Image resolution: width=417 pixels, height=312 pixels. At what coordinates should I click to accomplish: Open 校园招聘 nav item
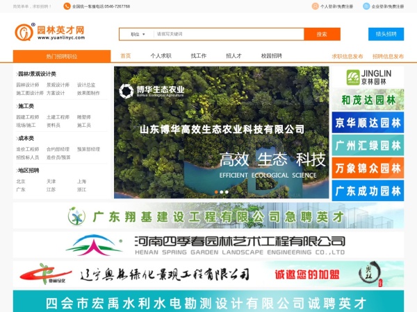[x=271, y=55]
